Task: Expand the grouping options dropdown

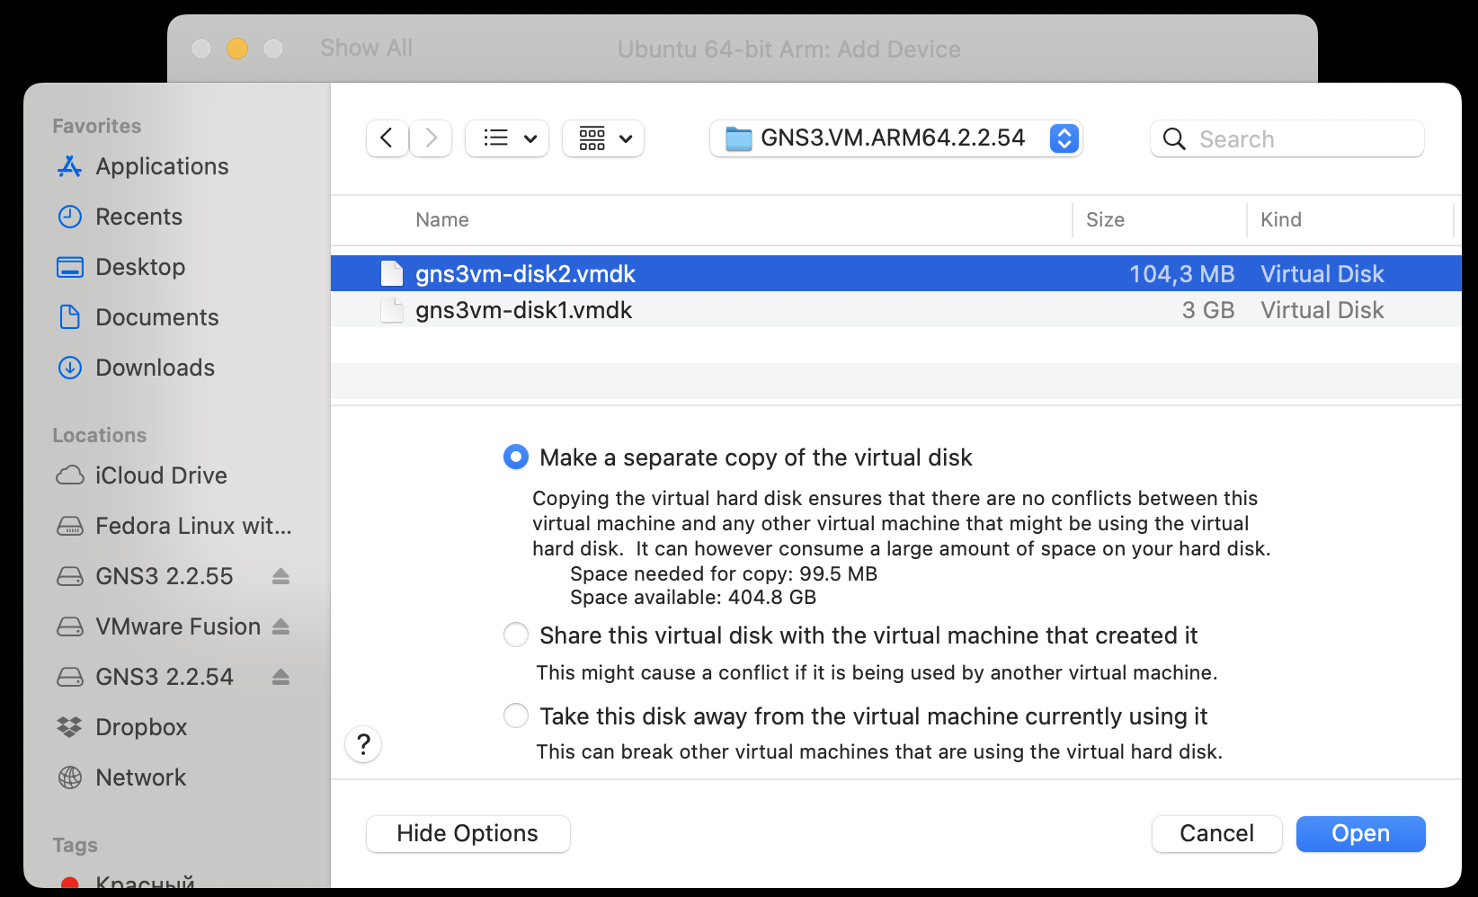Action: tap(603, 138)
